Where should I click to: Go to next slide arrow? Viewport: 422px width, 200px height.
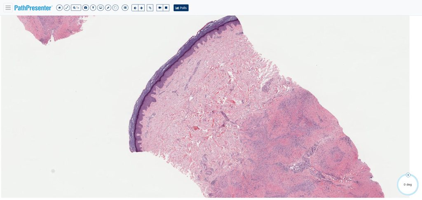pyautogui.click(x=141, y=8)
